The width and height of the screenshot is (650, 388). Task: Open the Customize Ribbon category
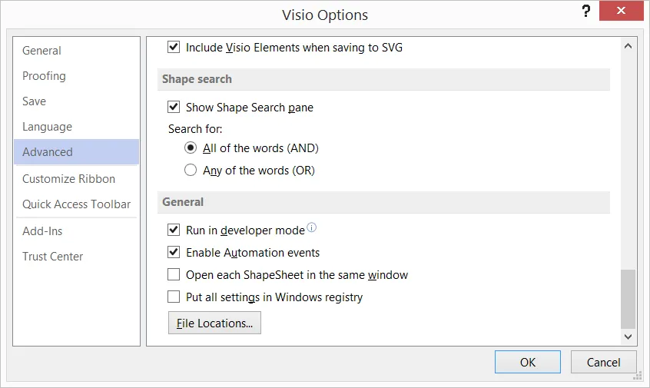pyautogui.click(x=76, y=179)
